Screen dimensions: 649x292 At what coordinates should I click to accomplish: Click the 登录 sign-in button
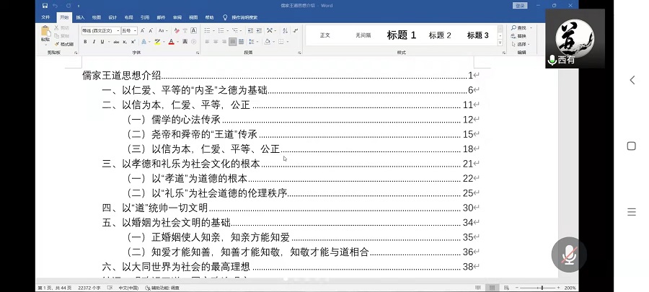tap(520, 5)
